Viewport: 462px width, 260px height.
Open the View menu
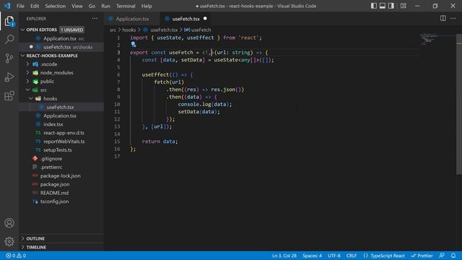tap(77, 6)
